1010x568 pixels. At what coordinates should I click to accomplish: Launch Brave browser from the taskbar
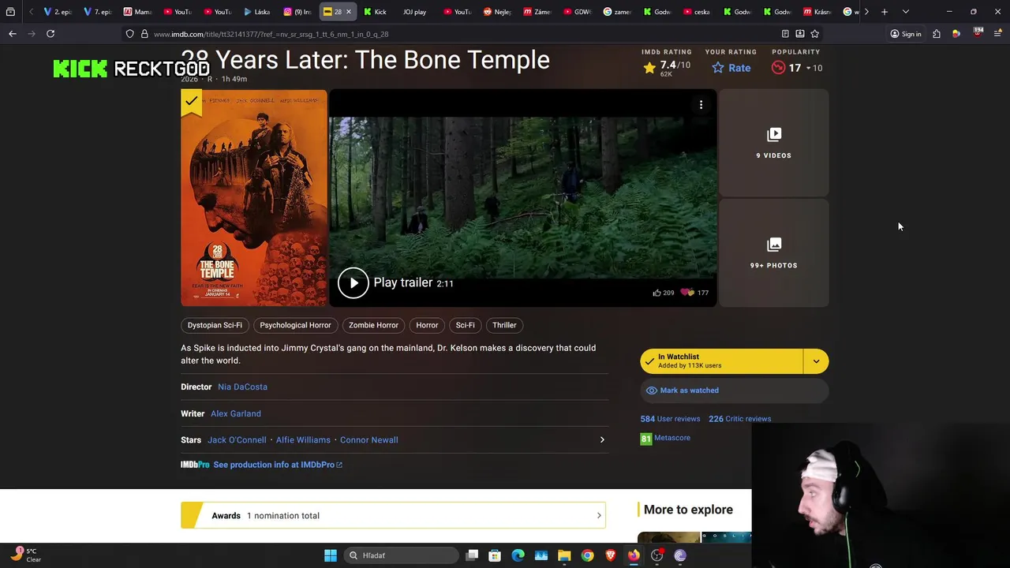(x=610, y=555)
